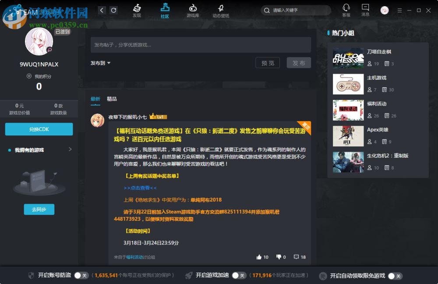Viewport: 438px width, 284px height.
Task: Like the post with the thumbs-up icon
Action: pos(259,257)
